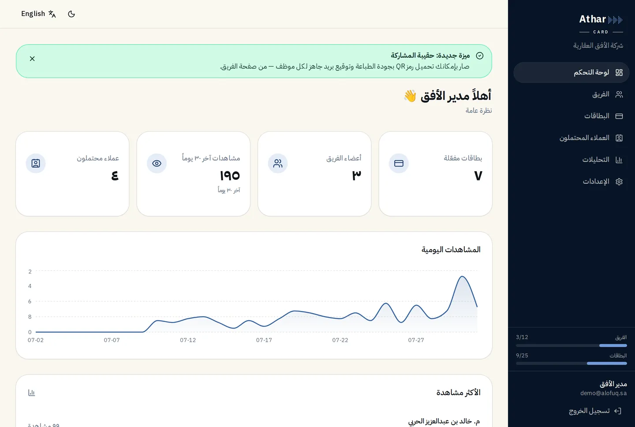The width and height of the screenshot is (635, 427).
Task: Click the 07-17 date label on chart
Action: pos(264,340)
